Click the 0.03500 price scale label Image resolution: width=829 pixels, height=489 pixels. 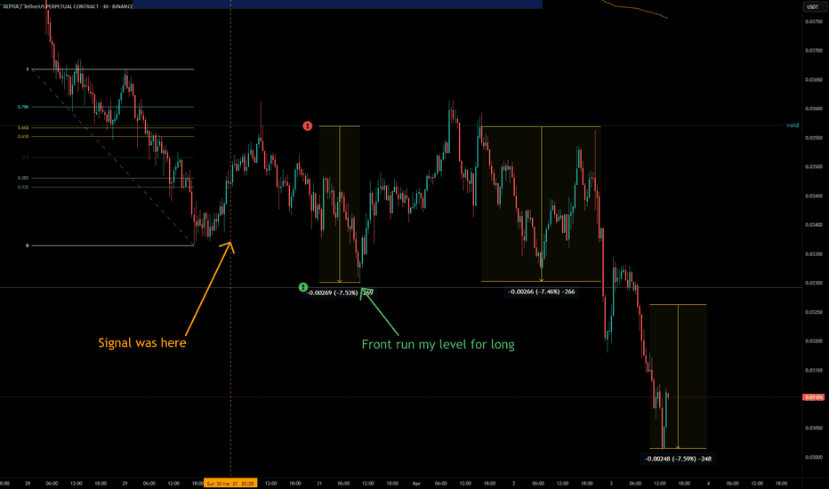click(x=813, y=167)
